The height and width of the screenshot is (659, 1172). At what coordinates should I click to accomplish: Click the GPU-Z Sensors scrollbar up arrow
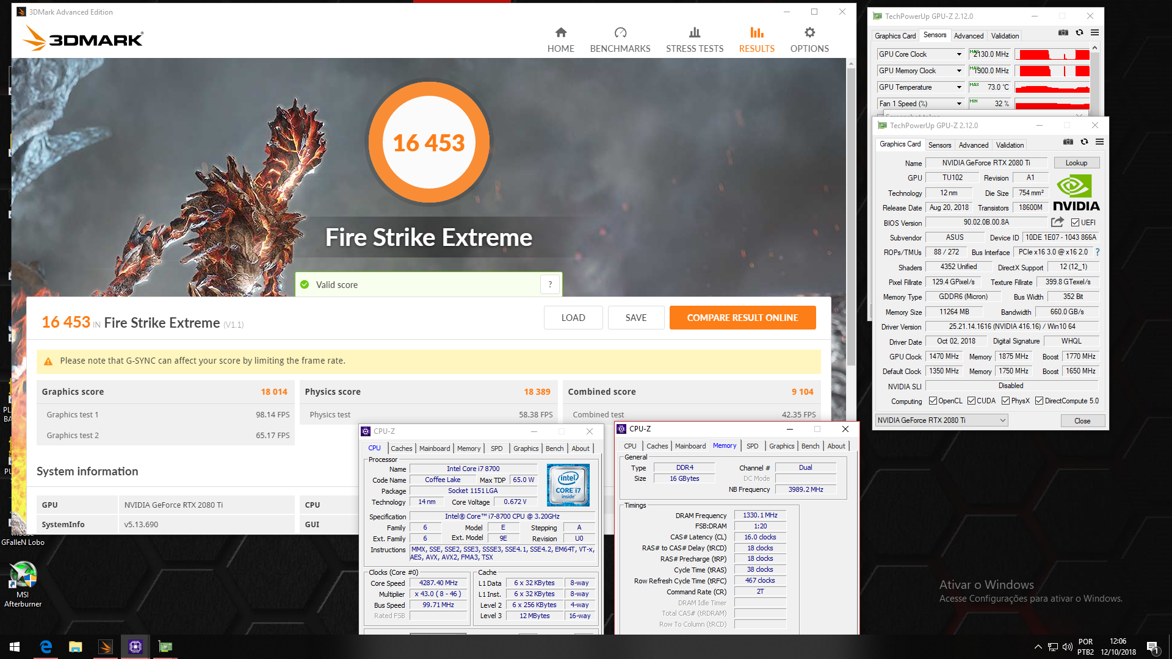click(x=1094, y=48)
